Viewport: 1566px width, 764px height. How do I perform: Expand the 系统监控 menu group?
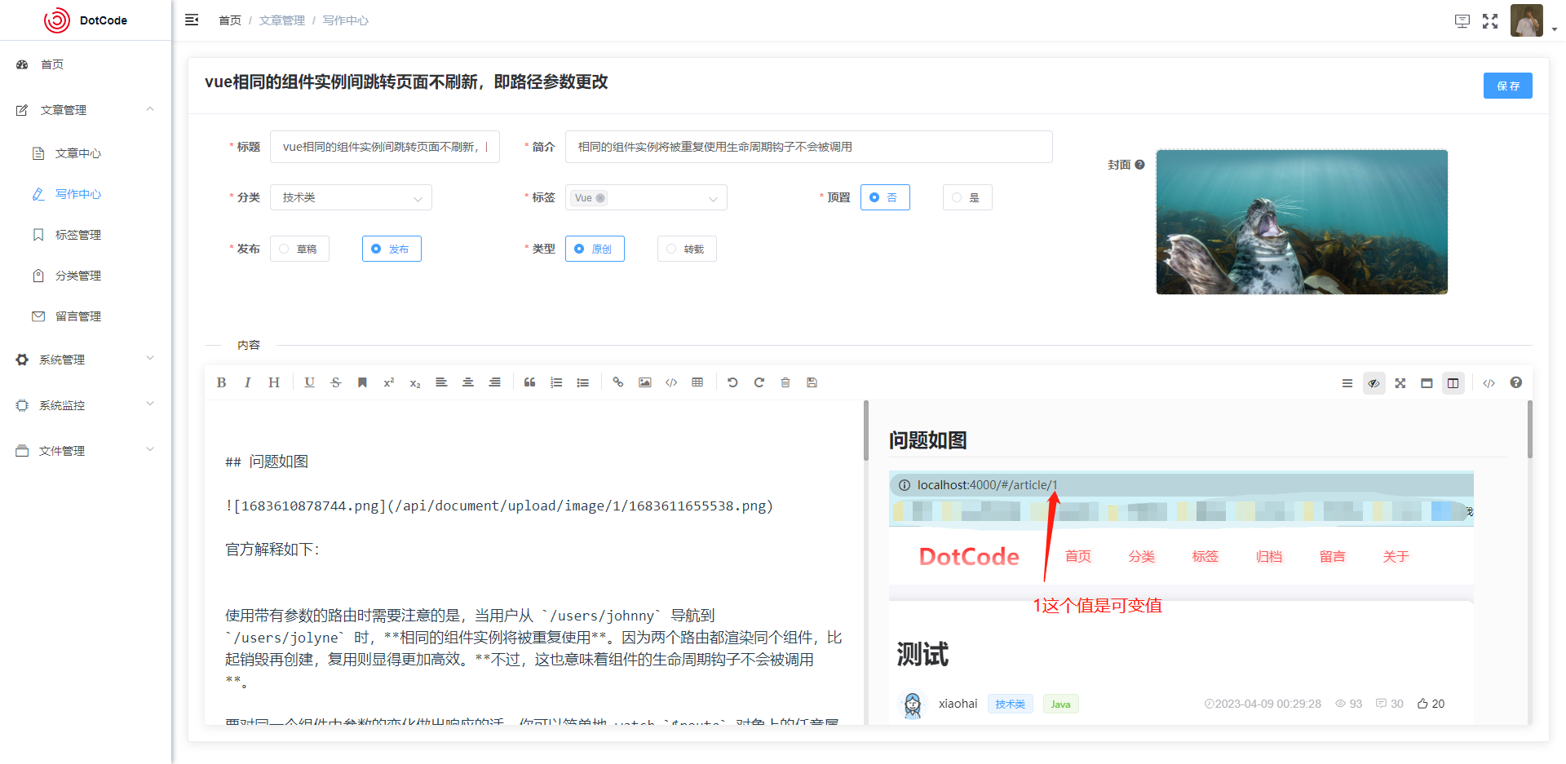pyautogui.click(x=86, y=405)
